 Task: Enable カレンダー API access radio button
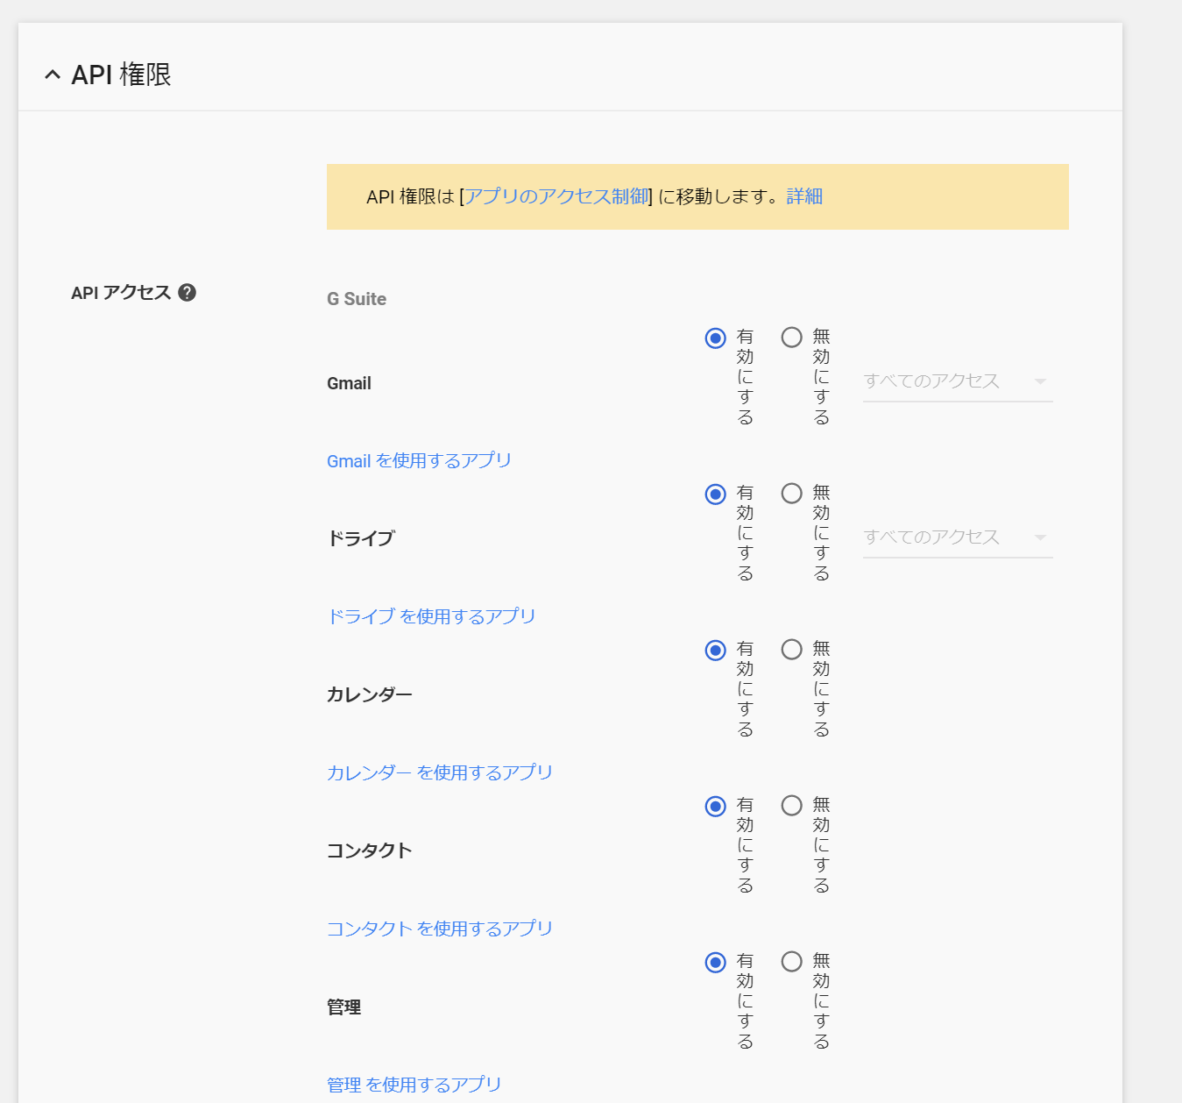tap(715, 651)
